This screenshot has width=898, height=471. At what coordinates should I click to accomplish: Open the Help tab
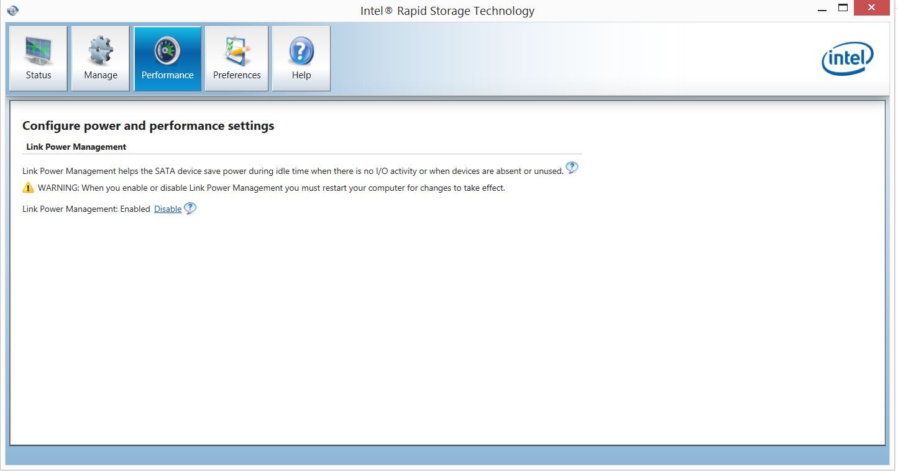pos(301,58)
